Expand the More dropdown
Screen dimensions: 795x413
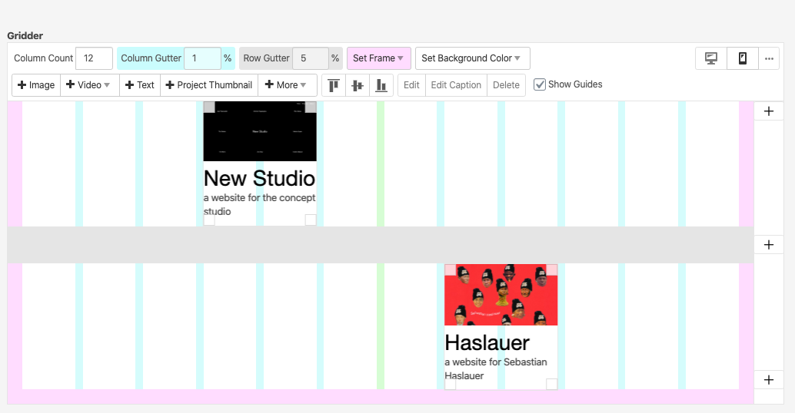pyautogui.click(x=287, y=85)
